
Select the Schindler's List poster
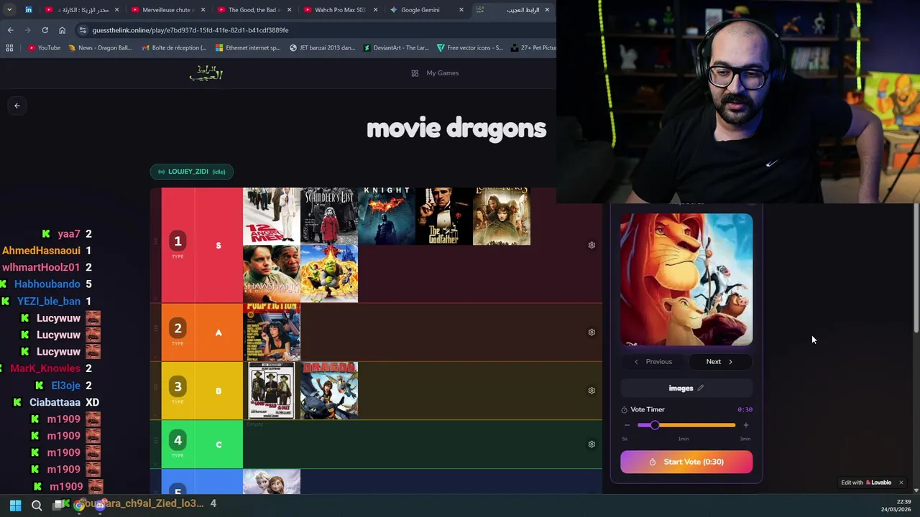(x=329, y=216)
